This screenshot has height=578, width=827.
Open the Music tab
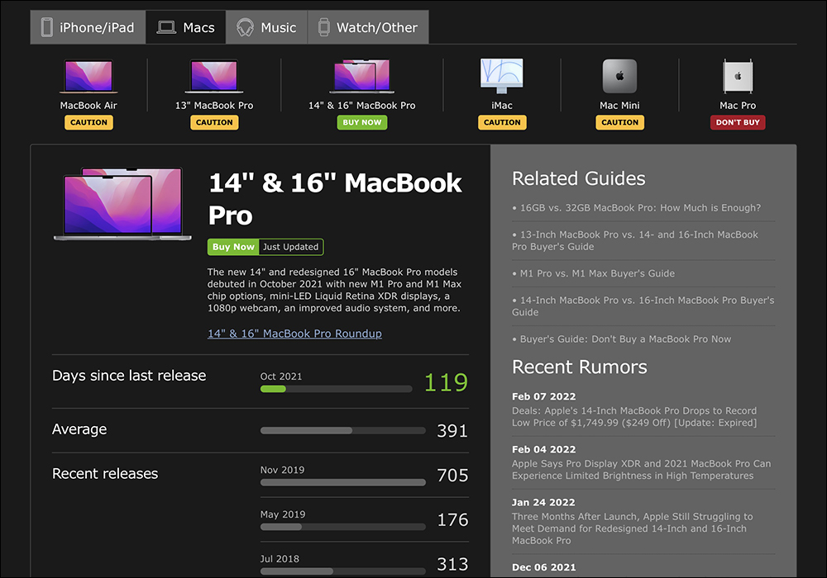coord(266,27)
